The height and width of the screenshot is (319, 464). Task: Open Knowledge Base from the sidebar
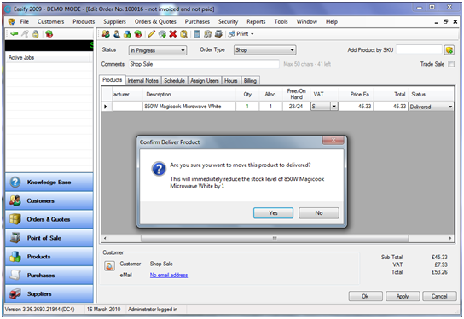coord(49,183)
